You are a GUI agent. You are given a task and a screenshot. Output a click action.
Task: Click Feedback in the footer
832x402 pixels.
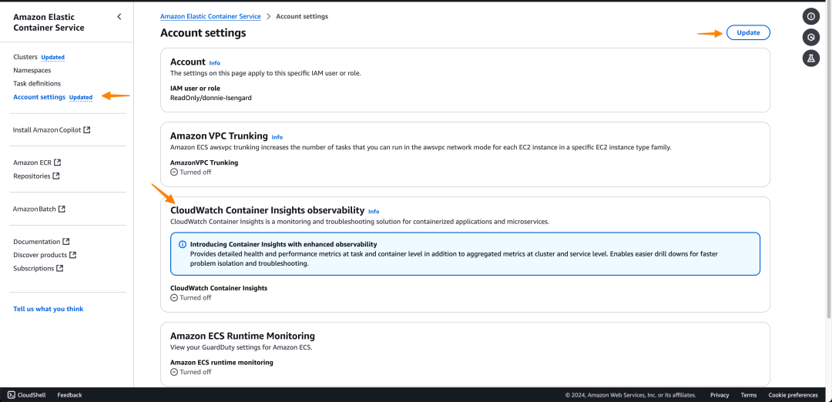click(x=69, y=395)
